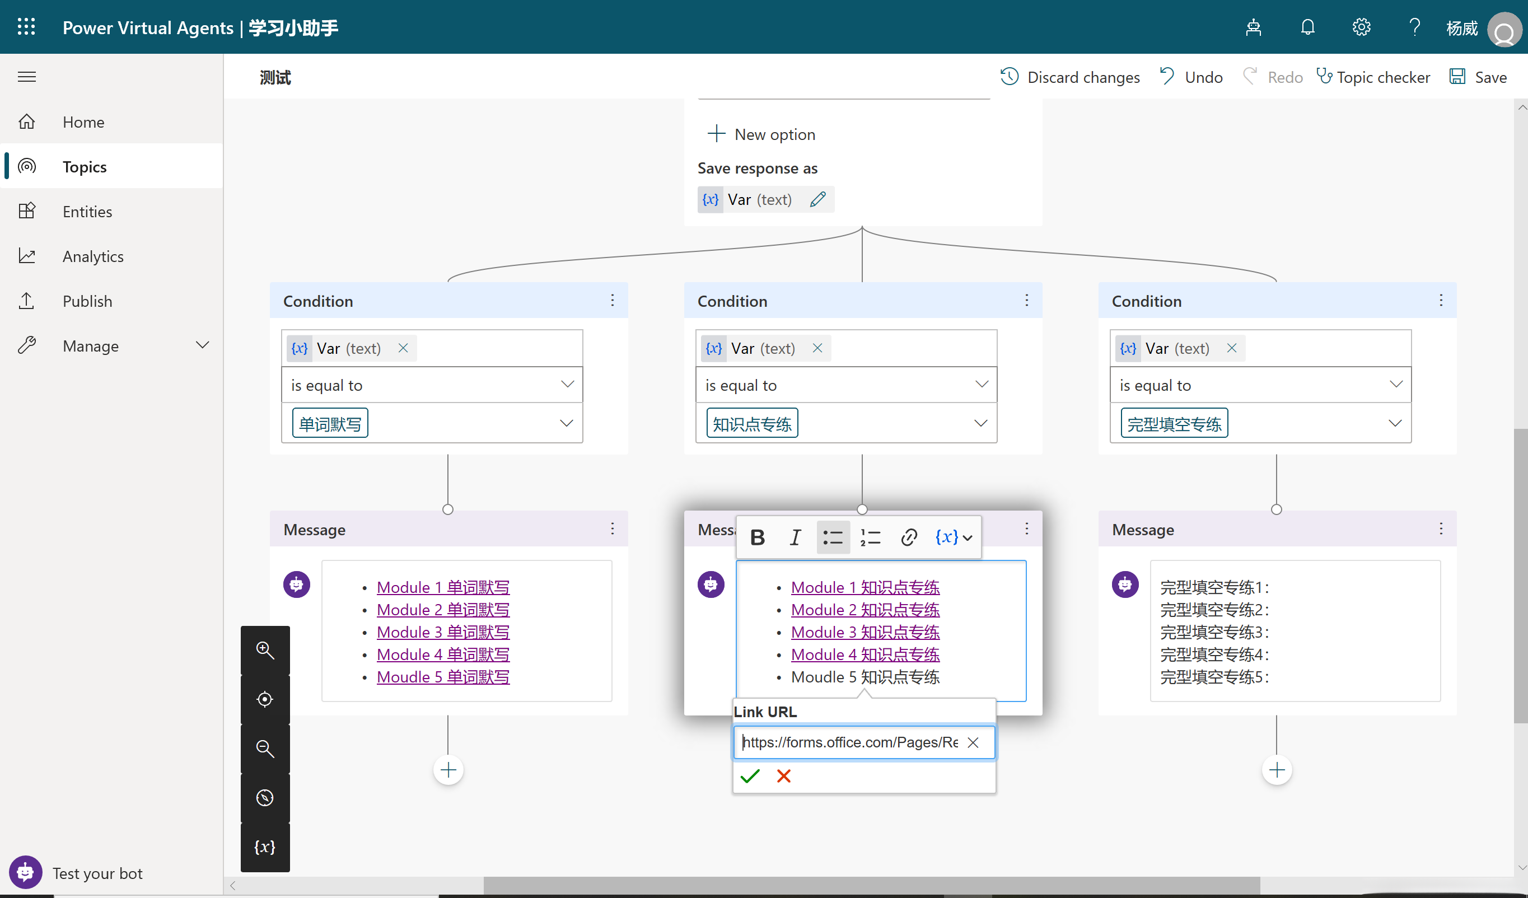Screen dimensions: 1528x898
Task: Expand the Manage menu in sidebar
Action: [x=203, y=345]
